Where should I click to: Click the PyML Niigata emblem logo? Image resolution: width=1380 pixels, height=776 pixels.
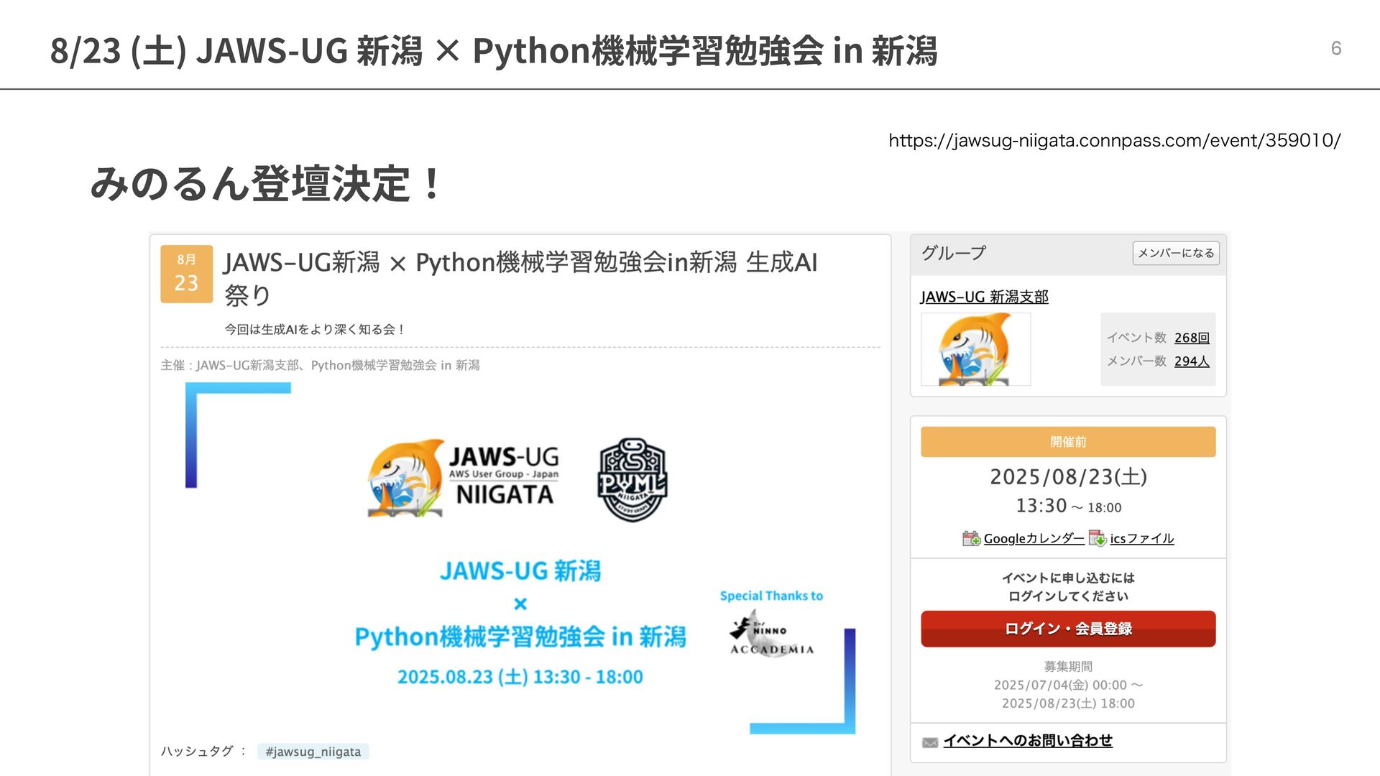tap(632, 479)
